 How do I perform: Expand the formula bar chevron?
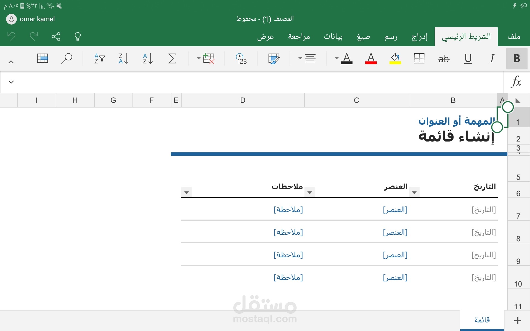[11, 82]
